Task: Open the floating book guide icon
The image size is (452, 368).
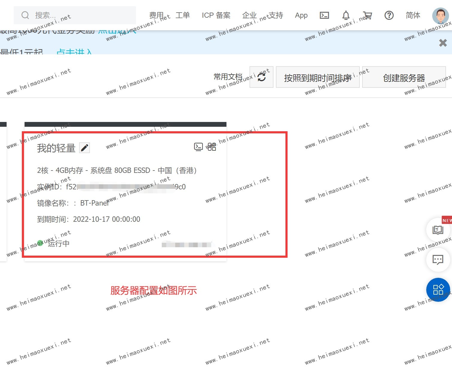Action: tap(438, 230)
